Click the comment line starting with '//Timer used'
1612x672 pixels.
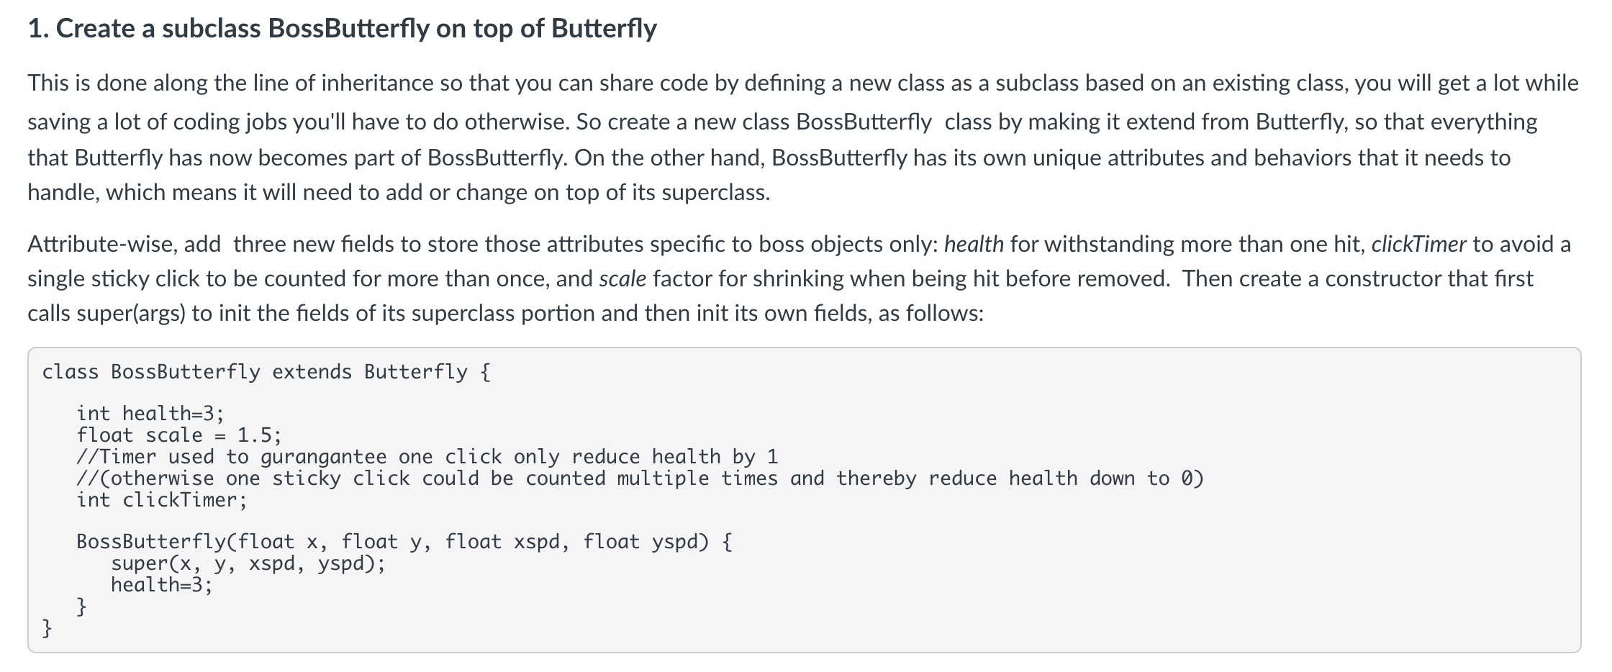pos(427,457)
